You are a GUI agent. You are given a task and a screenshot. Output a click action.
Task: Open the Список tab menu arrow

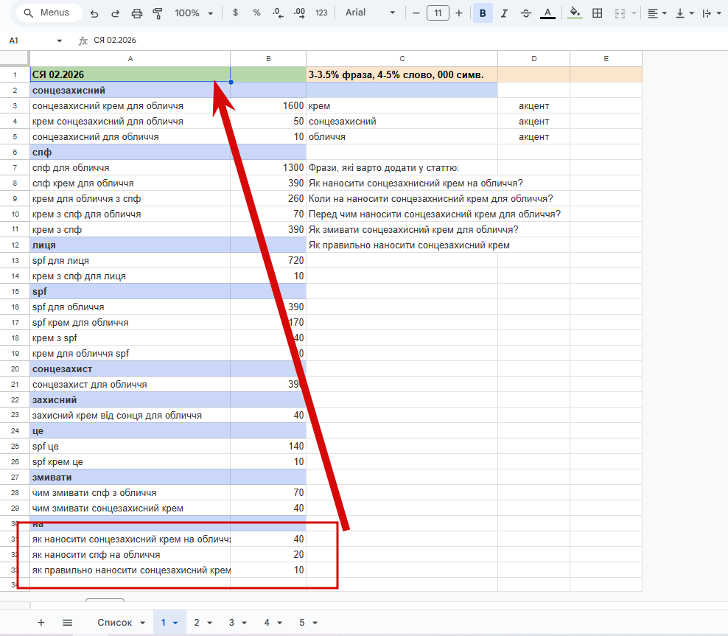(x=142, y=623)
